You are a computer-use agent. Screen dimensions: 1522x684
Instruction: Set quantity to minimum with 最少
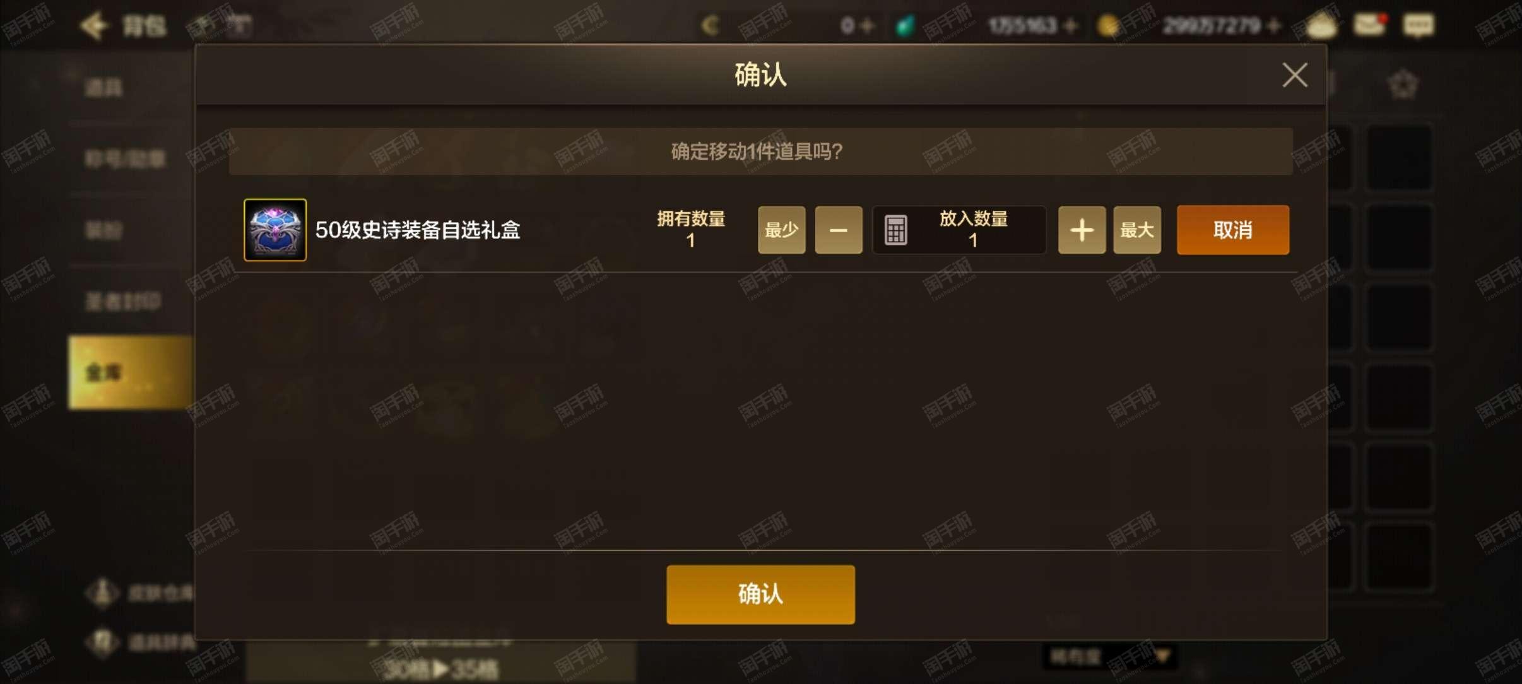click(782, 230)
